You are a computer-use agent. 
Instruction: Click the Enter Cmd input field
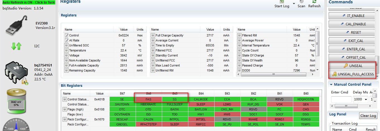(x=341, y=99)
